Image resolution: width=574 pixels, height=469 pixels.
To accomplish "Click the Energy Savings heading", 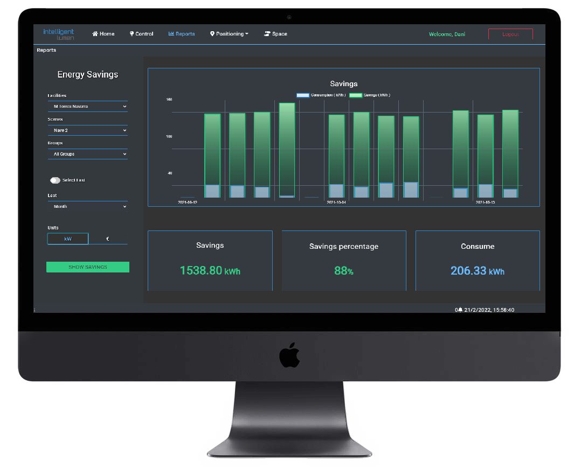I will (x=88, y=75).
